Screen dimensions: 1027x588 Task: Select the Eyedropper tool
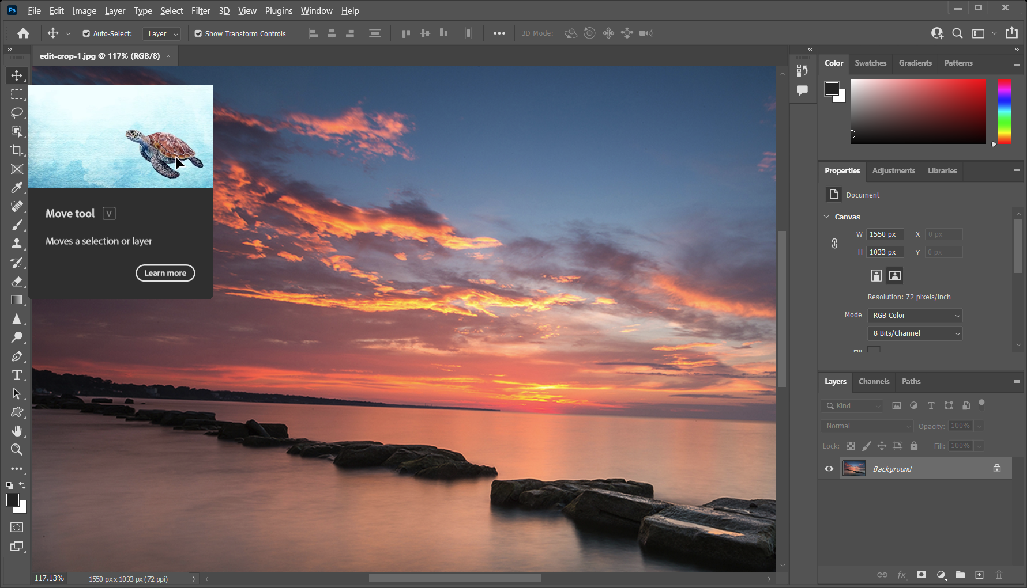17,187
